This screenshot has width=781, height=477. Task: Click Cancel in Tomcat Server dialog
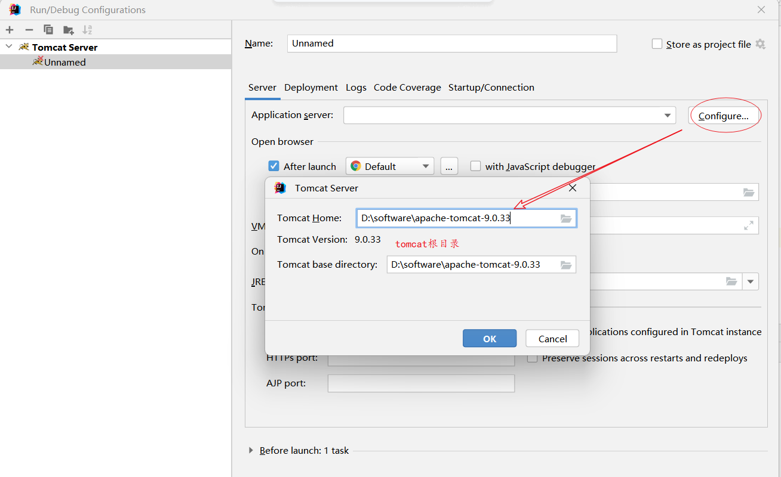click(552, 338)
